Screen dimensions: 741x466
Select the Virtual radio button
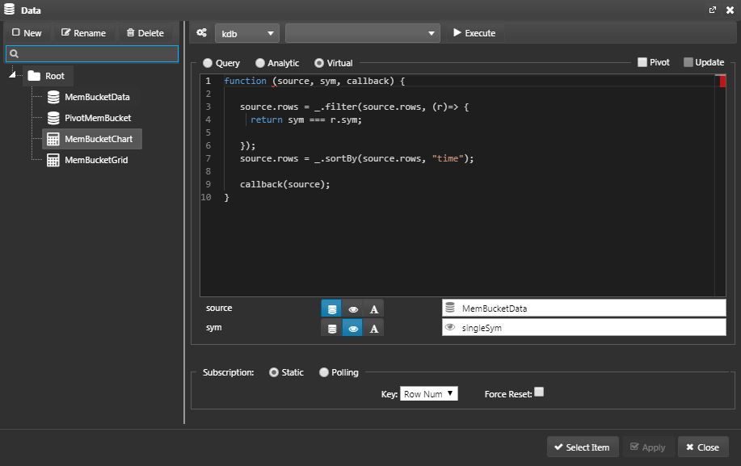tap(319, 63)
